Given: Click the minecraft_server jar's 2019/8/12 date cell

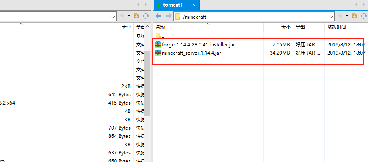Looking at the screenshot, I should 346,53.
